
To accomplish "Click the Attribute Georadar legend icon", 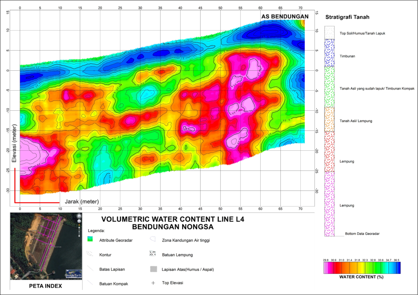I will (90, 239).
